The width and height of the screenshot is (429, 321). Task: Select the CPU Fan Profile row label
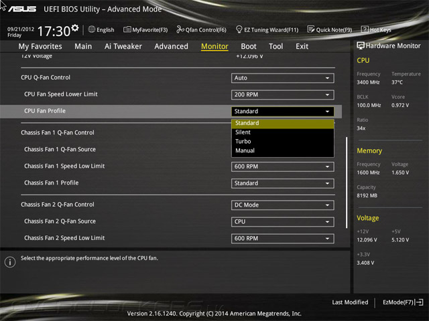(45, 111)
